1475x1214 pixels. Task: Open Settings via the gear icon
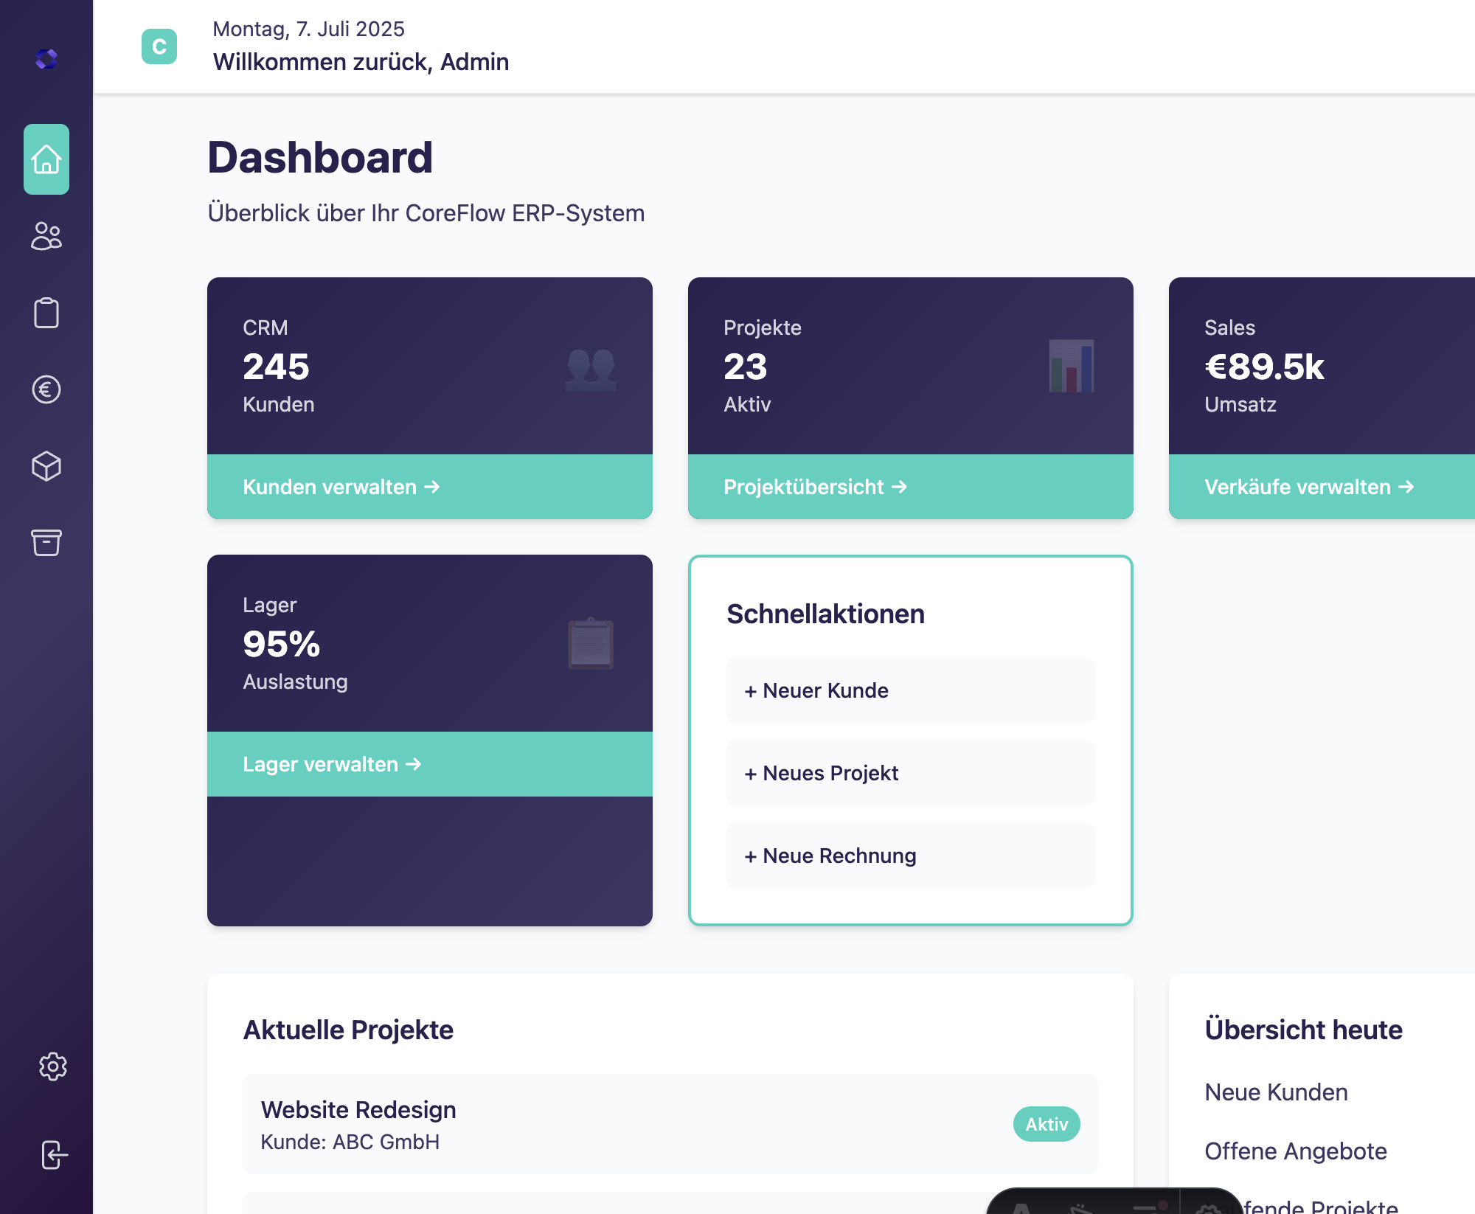pos(52,1066)
